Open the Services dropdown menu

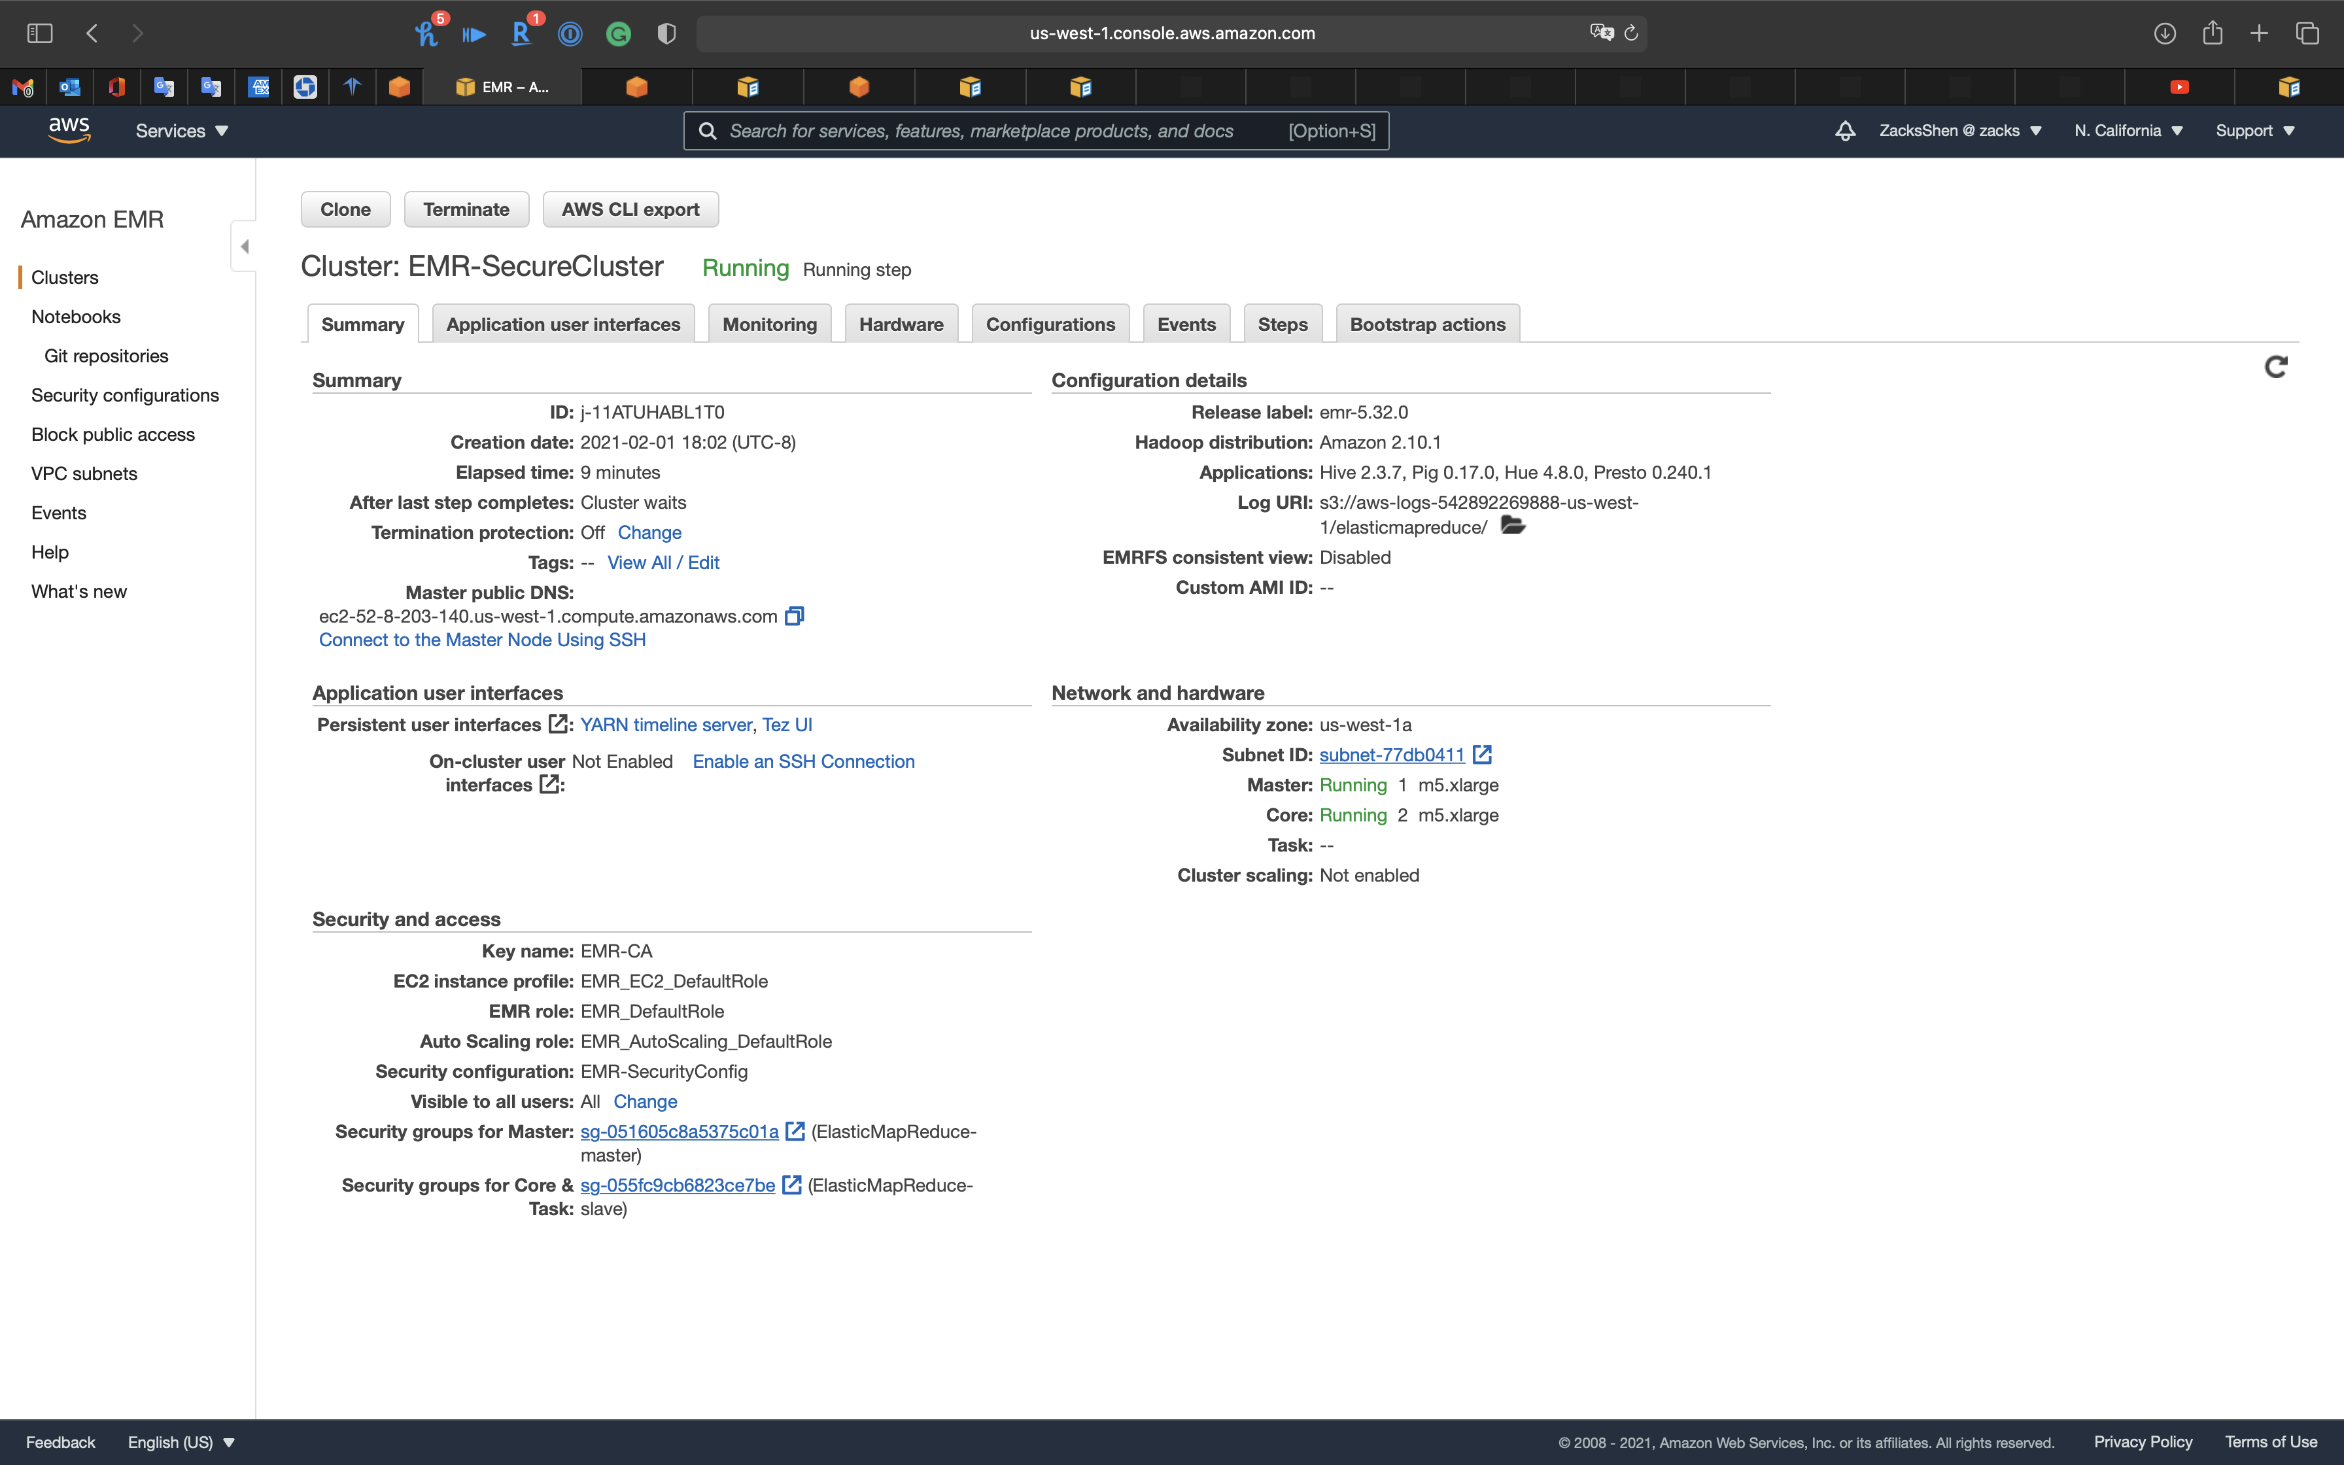[181, 131]
